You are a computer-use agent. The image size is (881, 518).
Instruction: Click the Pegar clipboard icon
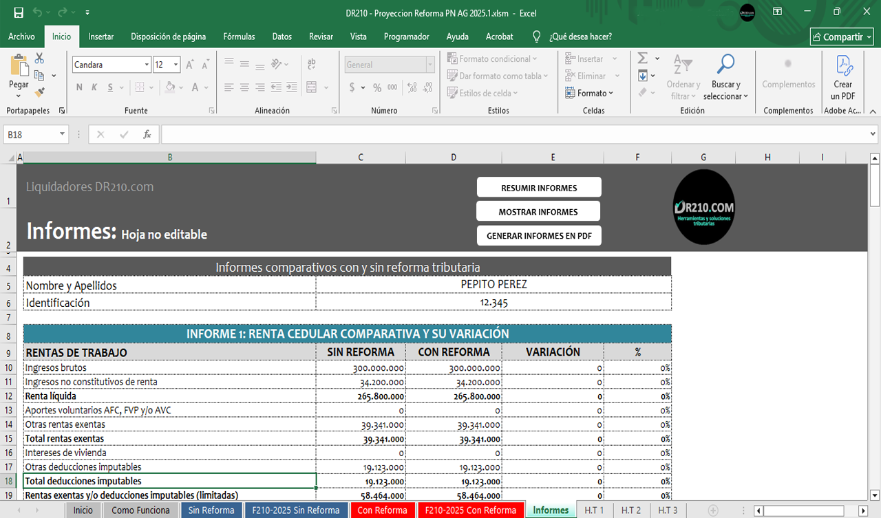pyautogui.click(x=19, y=67)
